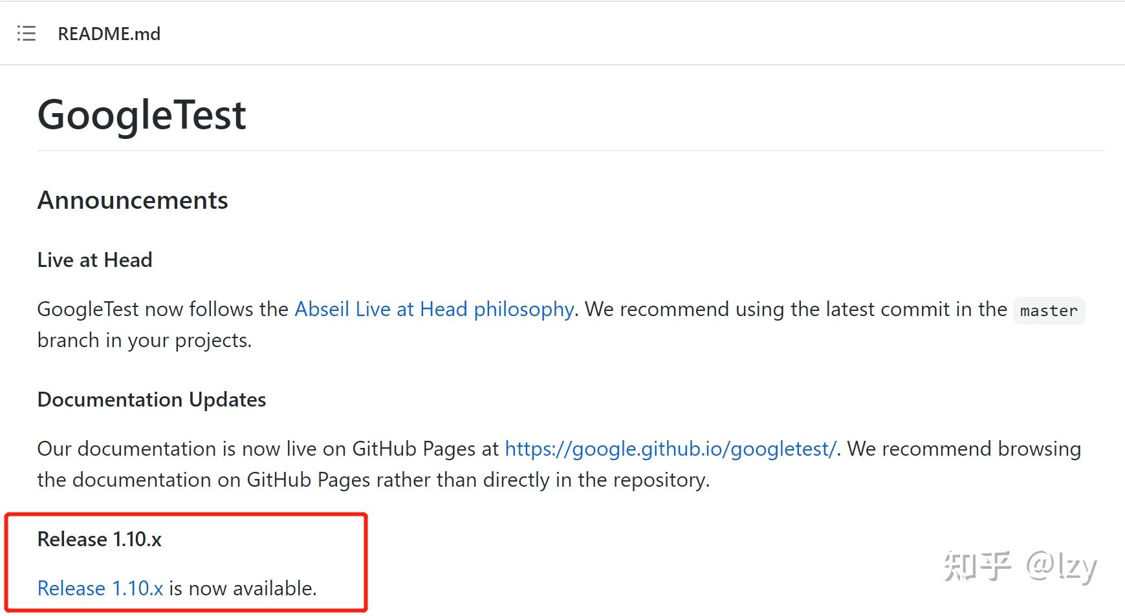This screenshot has height=616, width=1125.
Task: Open the blue Release 1.10.x link
Action: click(x=100, y=588)
